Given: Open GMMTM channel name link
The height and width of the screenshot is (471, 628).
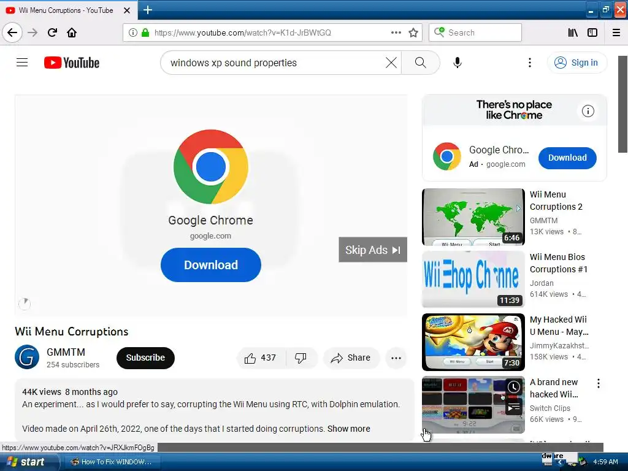Looking at the screenshot, I should (x=66, y=352).
